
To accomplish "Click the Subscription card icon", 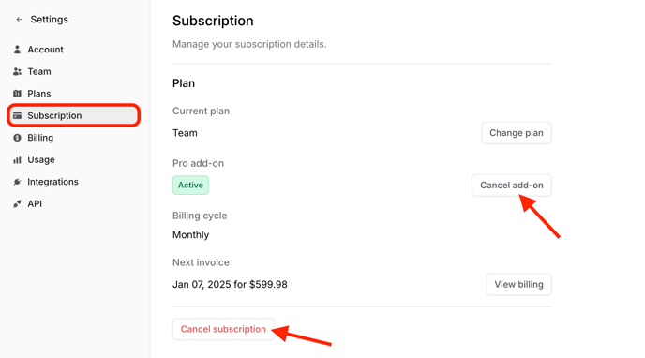I will pos(17,115).
